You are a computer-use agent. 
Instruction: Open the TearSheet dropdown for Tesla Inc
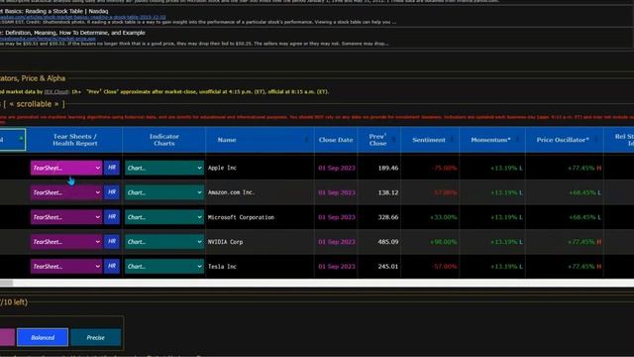[x=66, y=267]
